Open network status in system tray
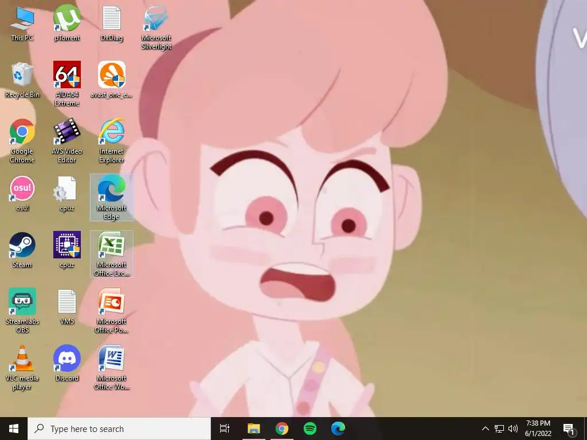This screenshot has height=440, width=587. pos(499,429)
